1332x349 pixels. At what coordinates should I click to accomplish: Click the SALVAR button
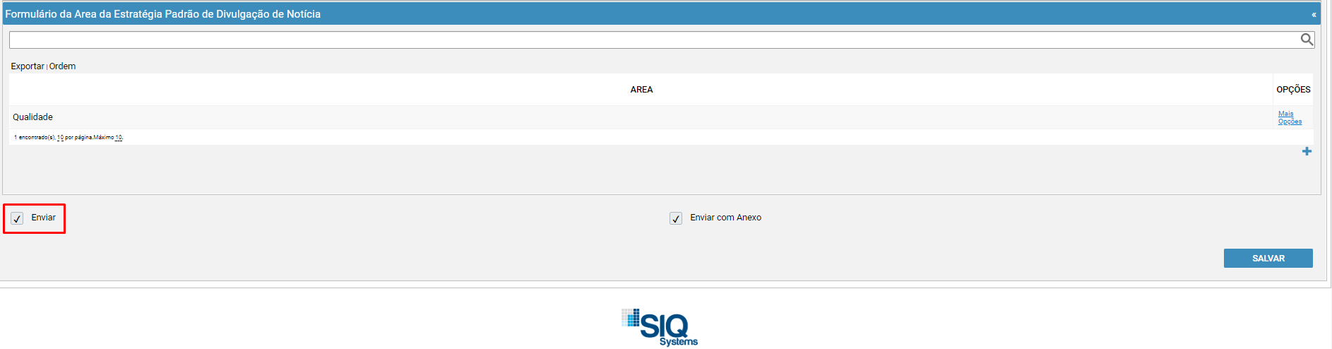pyautogui.click(x=1268, y=258)
